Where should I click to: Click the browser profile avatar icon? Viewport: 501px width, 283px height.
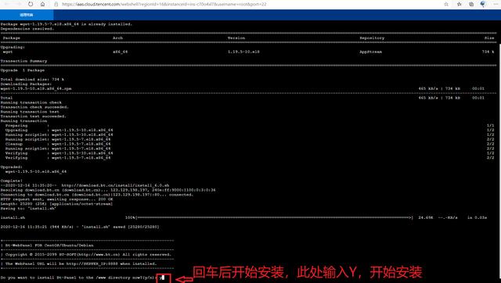(483, 4)
